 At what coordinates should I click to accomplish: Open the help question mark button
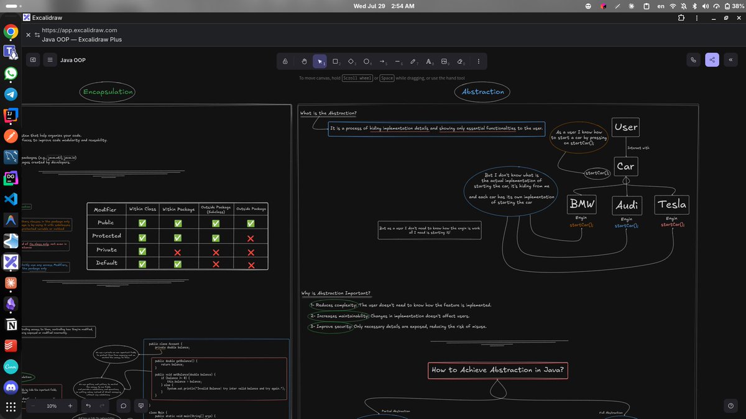click(x=730, y=406)
